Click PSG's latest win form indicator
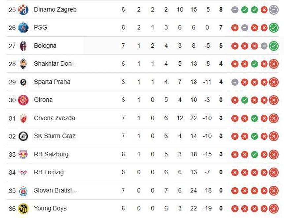 (x=274, y=28)
